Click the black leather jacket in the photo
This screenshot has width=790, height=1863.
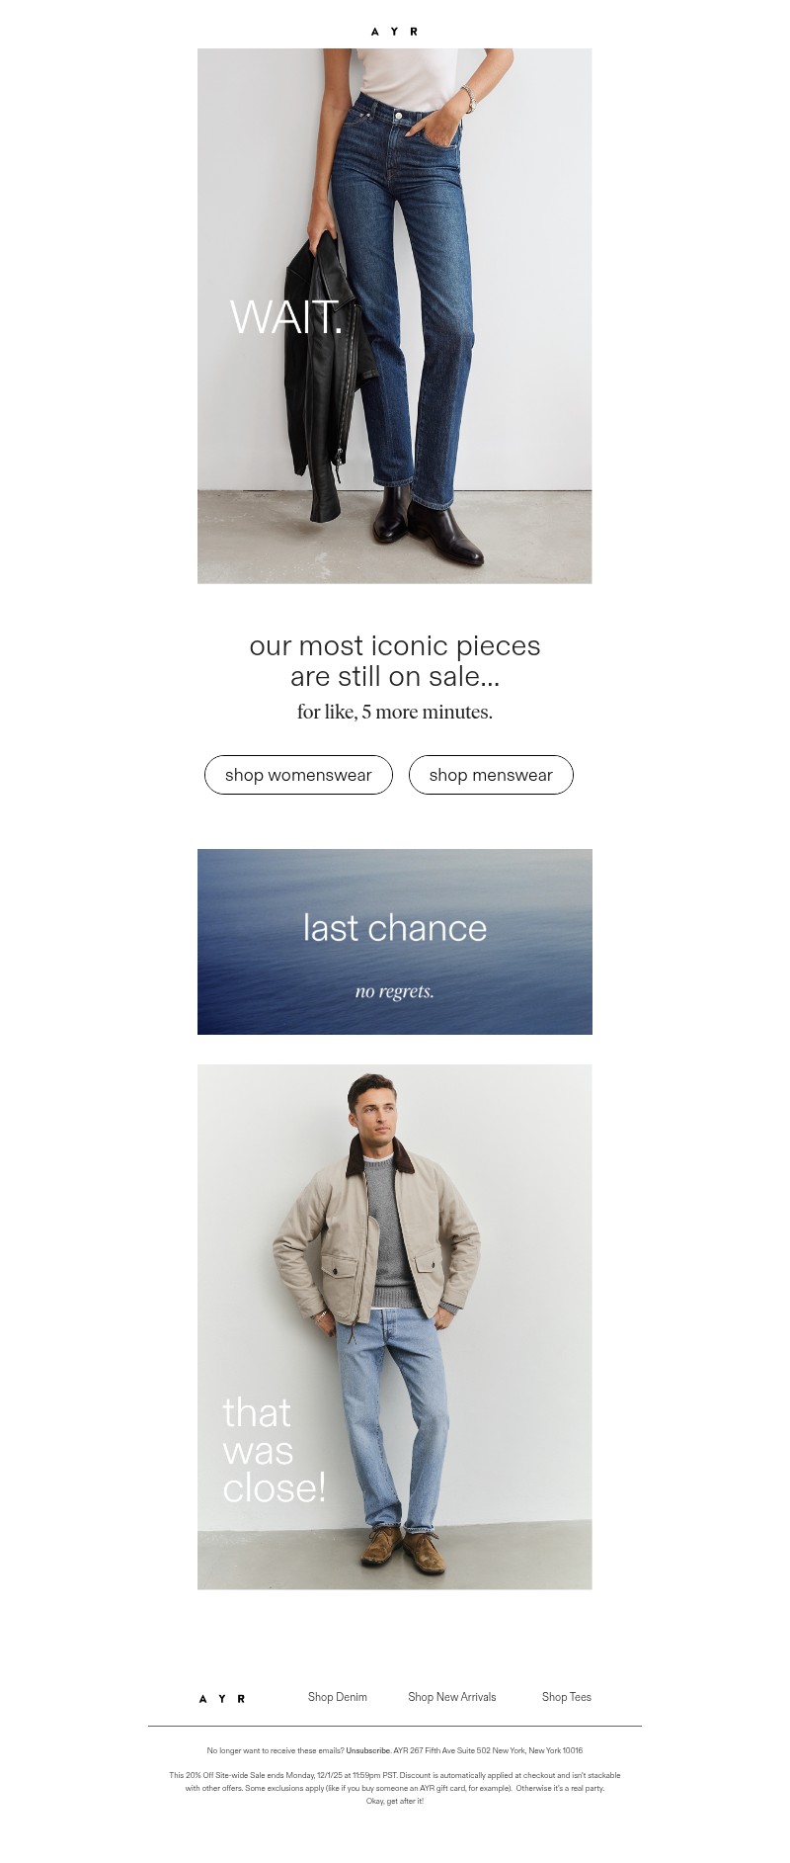pos(326,376)
